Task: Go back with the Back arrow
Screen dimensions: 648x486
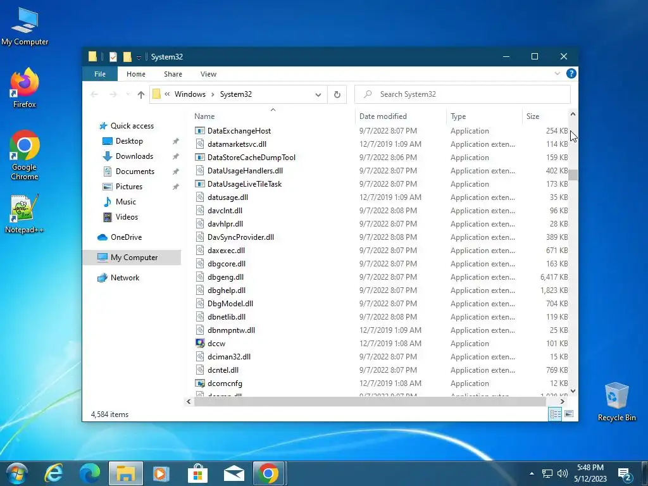Action: (94, 95)
